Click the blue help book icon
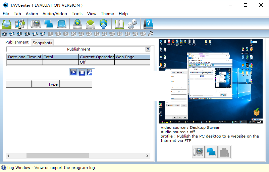Screen dimensions: 269x172 (x=148, y=24)
